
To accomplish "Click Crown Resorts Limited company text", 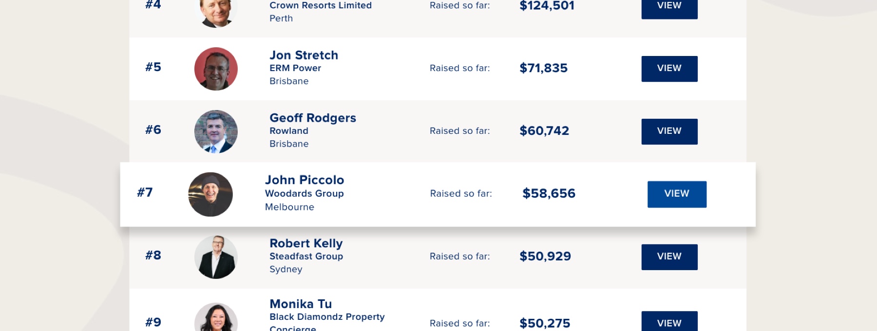I will pos(321,5).
